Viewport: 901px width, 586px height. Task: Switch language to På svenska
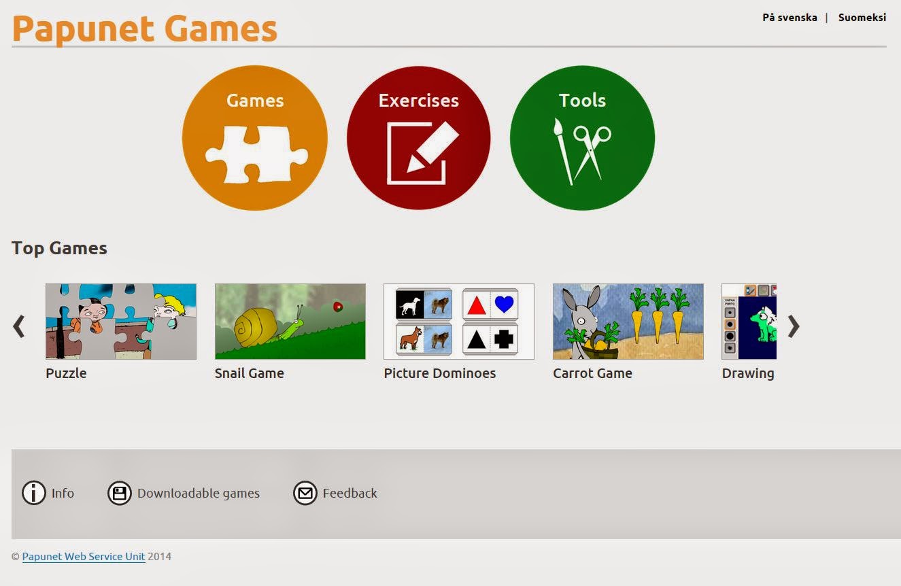point(791,17)
